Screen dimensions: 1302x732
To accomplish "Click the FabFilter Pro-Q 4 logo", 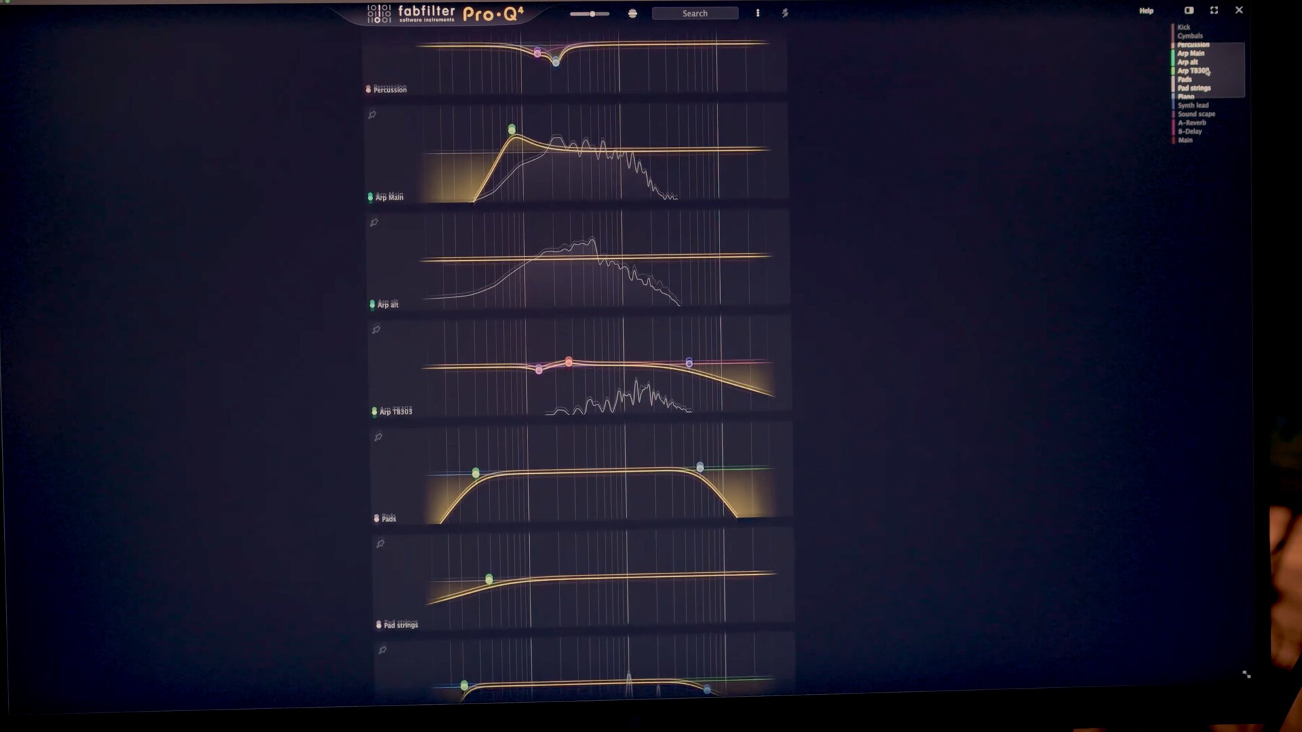I will point(446,13).
